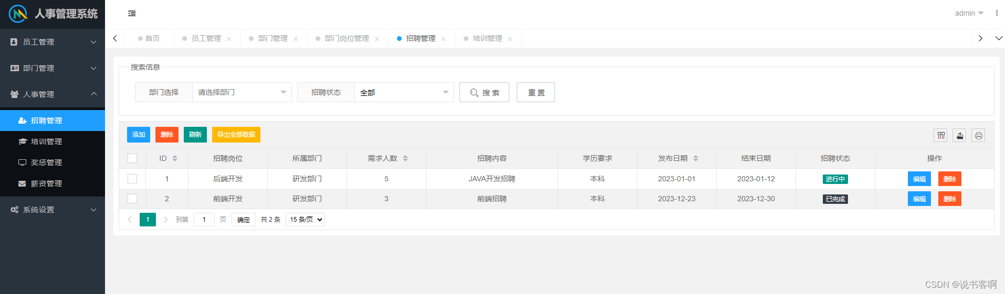Sort by 发布日期 column arrows

696,158
